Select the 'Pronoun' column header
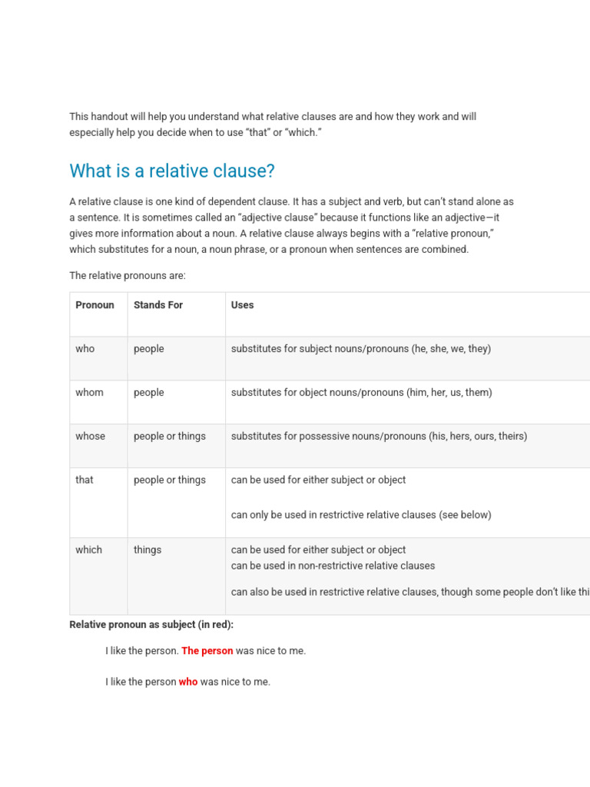Viewport: 590px width, 787px height. coord(94,305)
